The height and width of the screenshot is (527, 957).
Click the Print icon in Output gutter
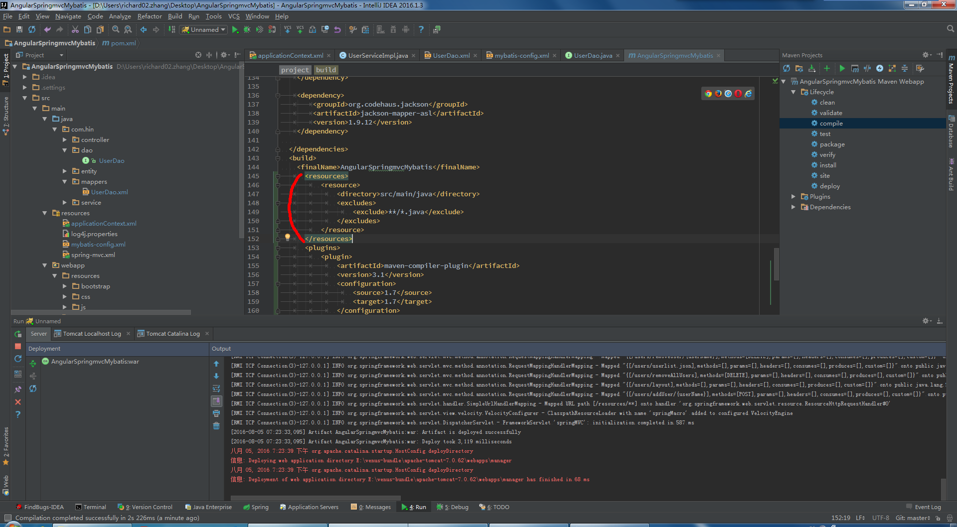(216, 413)
